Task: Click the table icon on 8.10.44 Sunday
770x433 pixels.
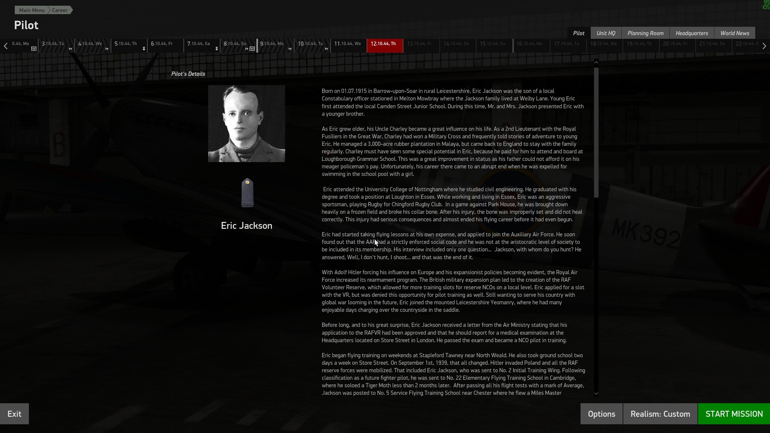Action: (252, 49)
